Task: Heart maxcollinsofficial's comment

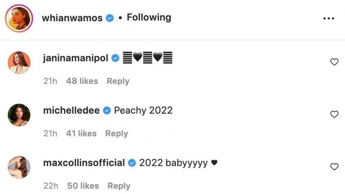Action: coord(334,167)
